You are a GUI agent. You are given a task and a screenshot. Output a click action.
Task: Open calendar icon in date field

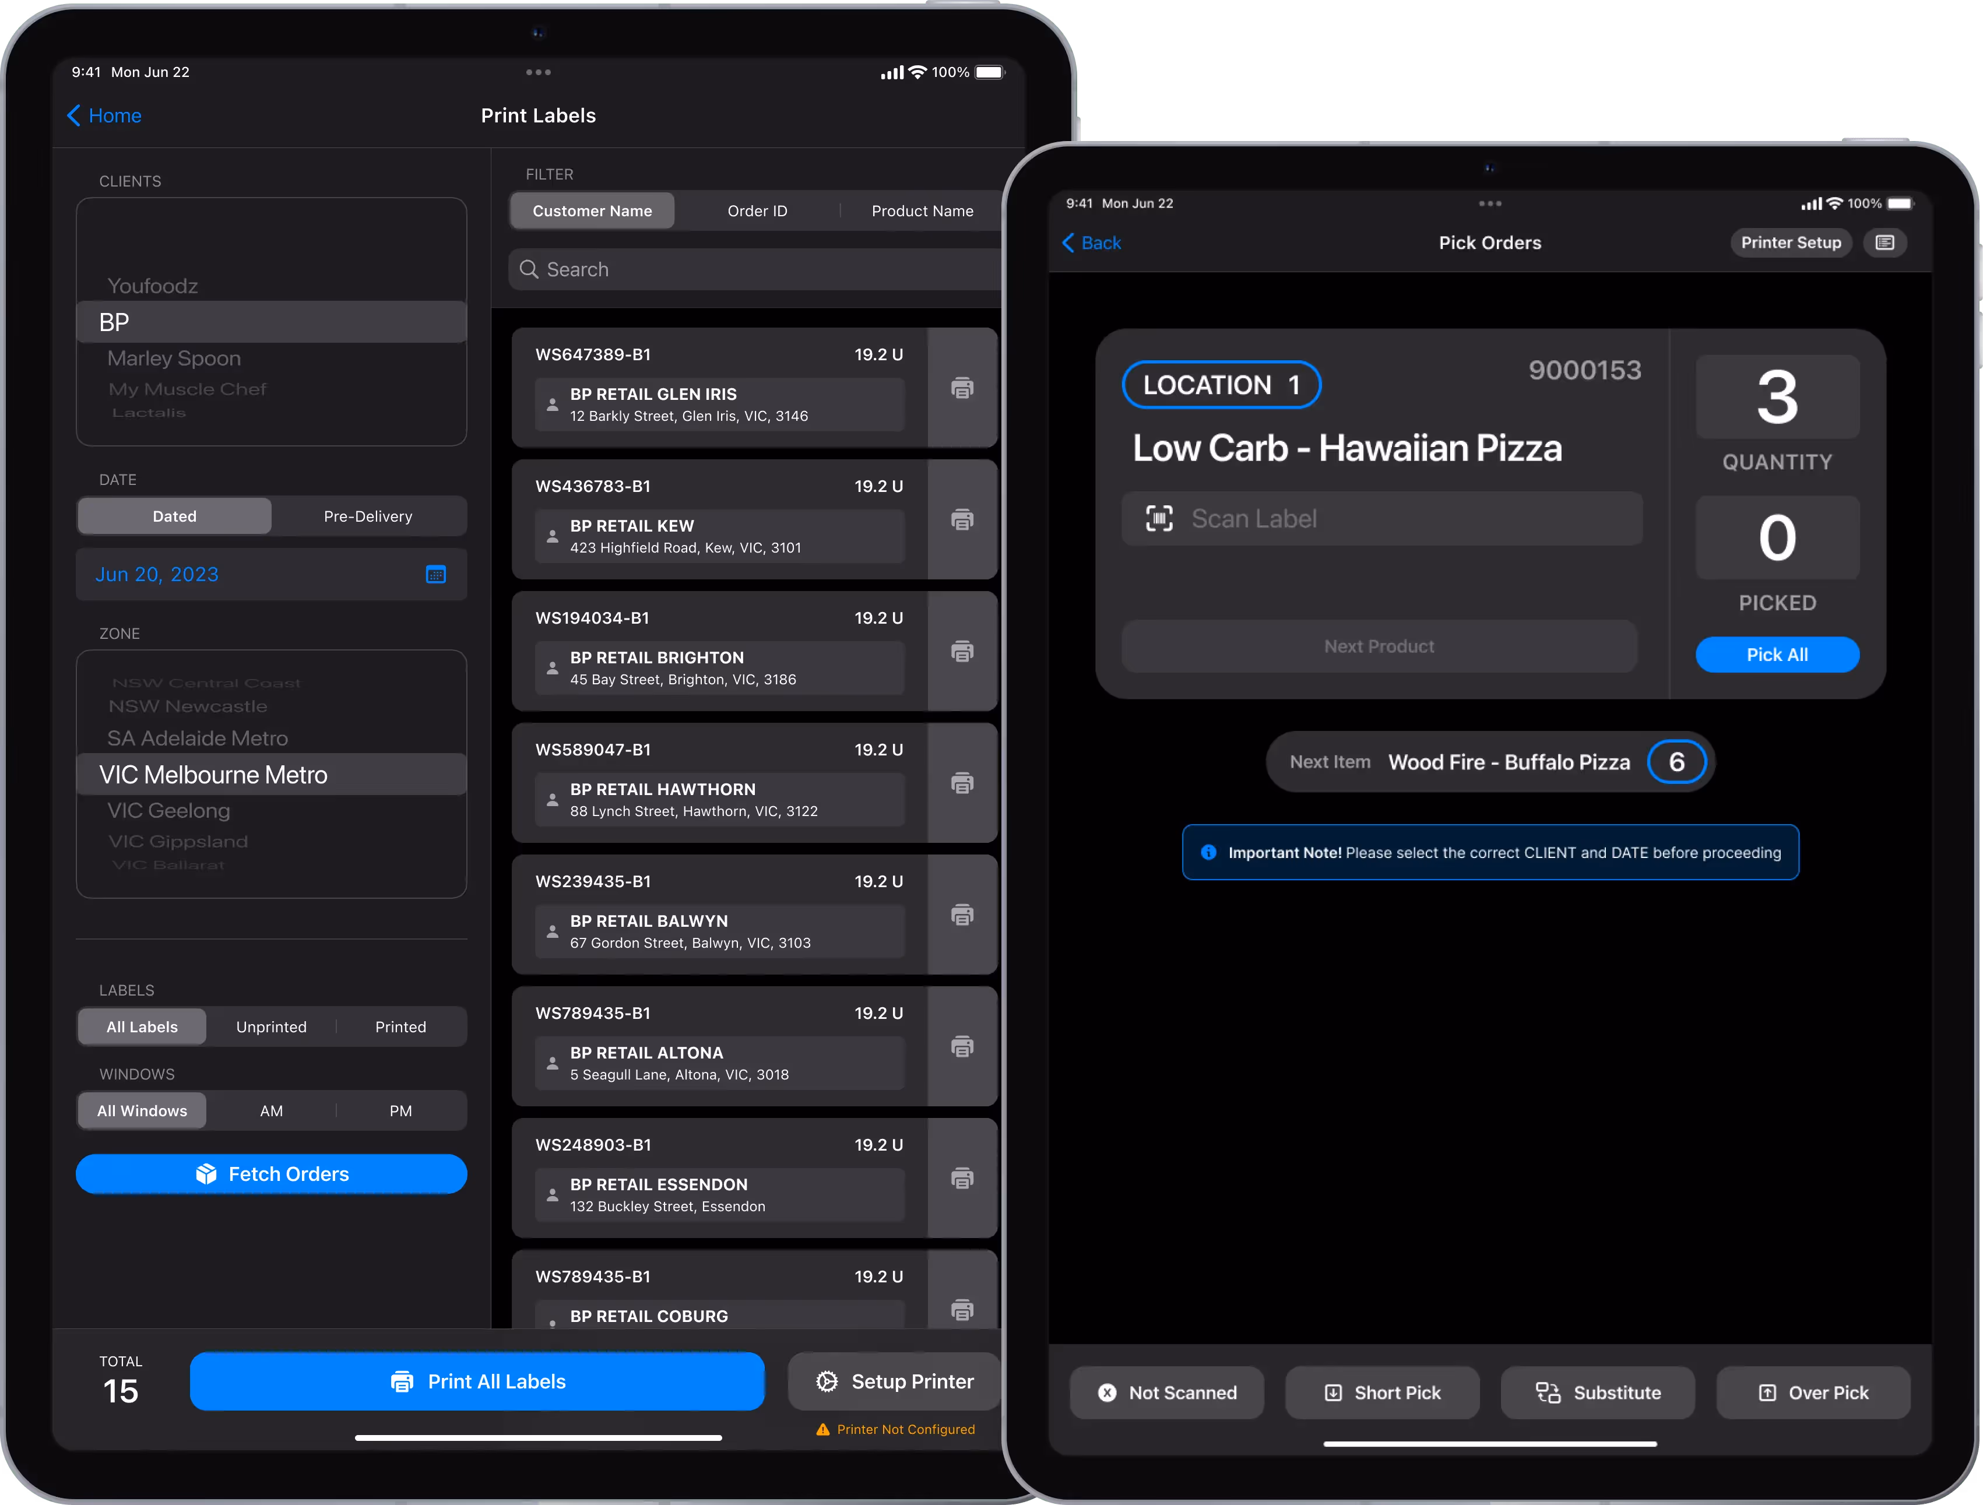click(x=435, y=575)
